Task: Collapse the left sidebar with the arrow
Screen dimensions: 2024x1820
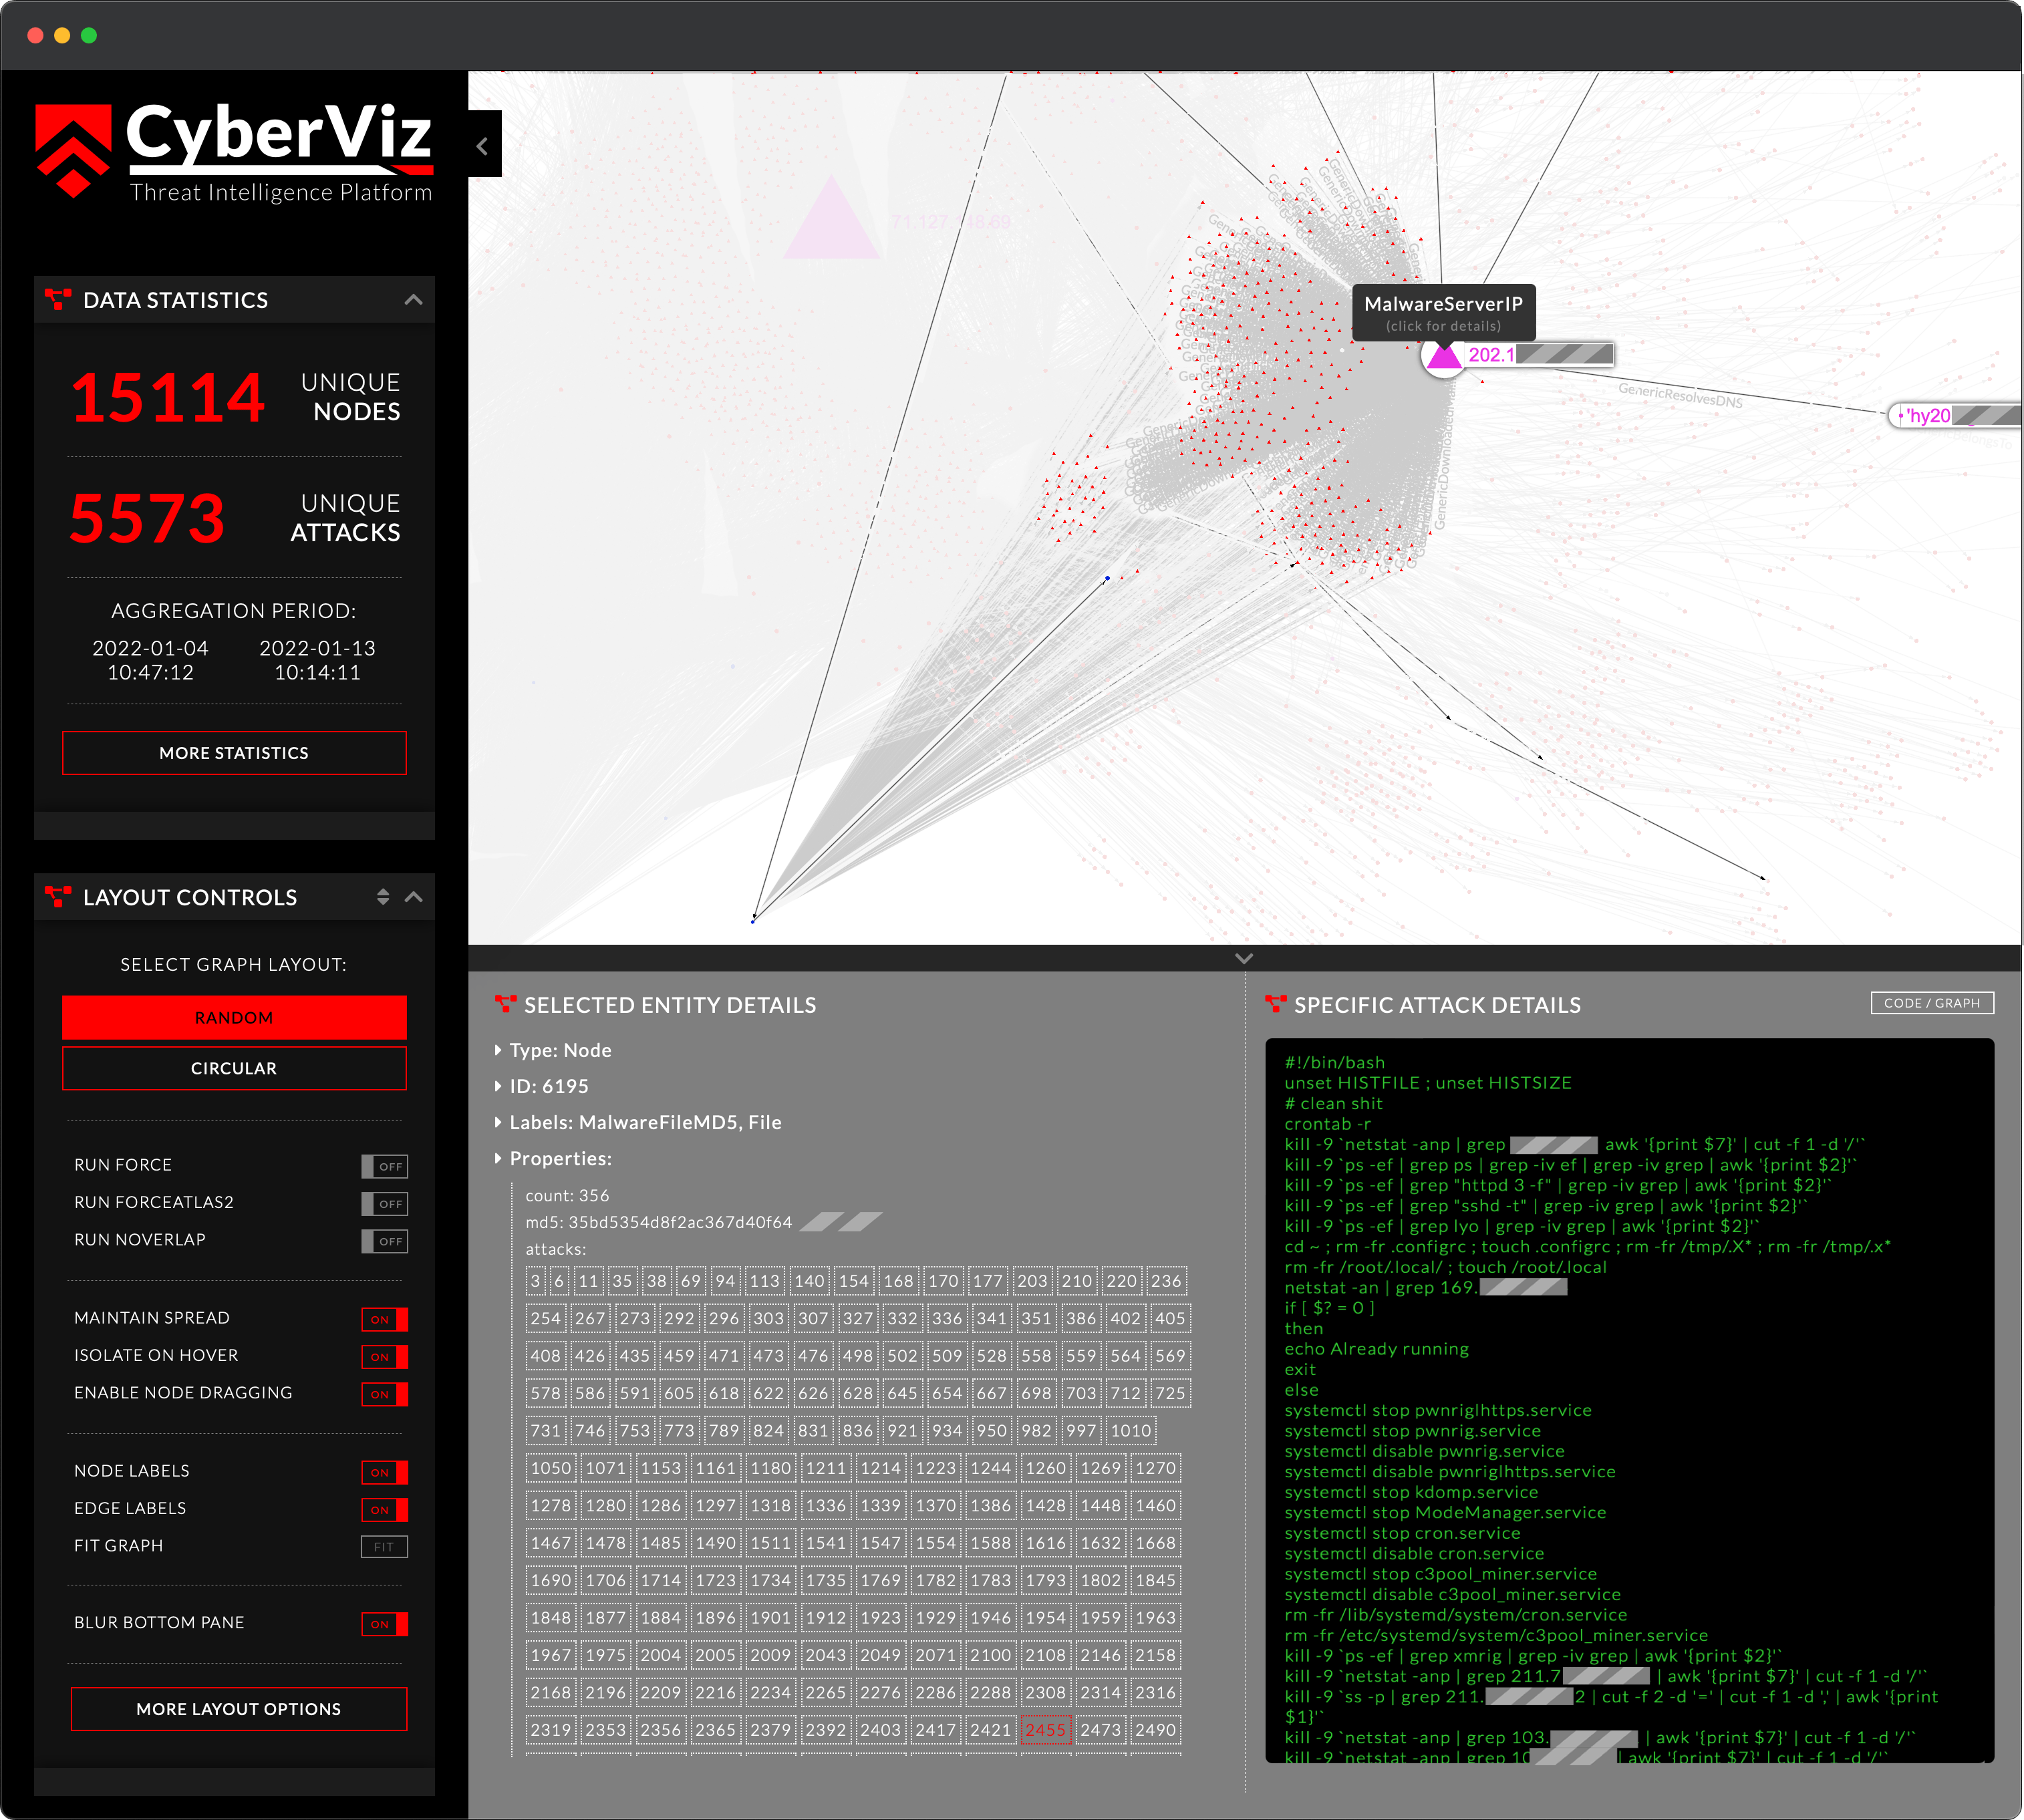Action: tap(483, 147)
